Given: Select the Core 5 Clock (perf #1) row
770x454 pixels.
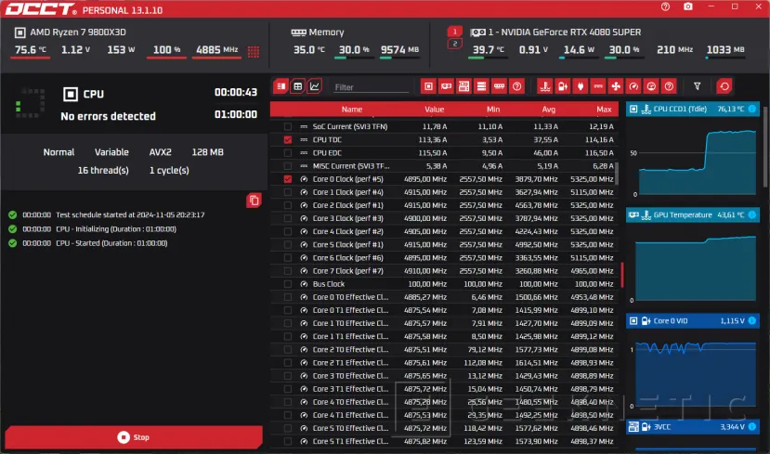Looking at the screenshot, I should 444,245.
